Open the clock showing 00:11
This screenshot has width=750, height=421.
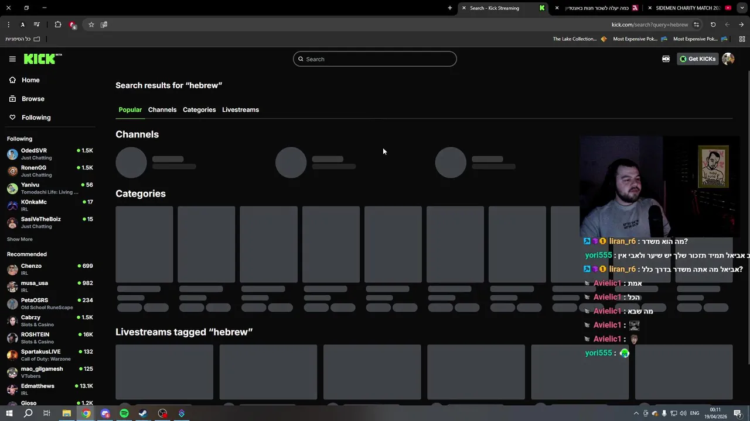tap(715, 413)
